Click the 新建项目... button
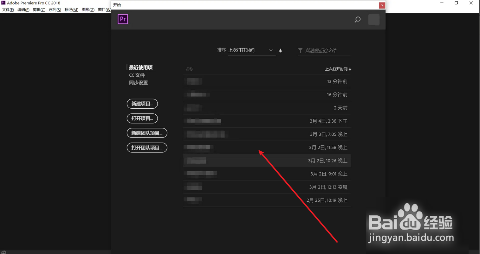The height and width of the screenshot is (254, 480). (142, 104)
